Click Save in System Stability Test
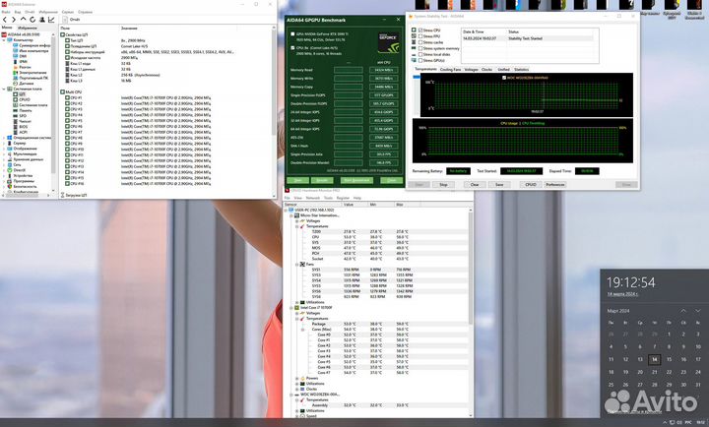709x427 pixels. pyautogui.click(x=499, y=184)
